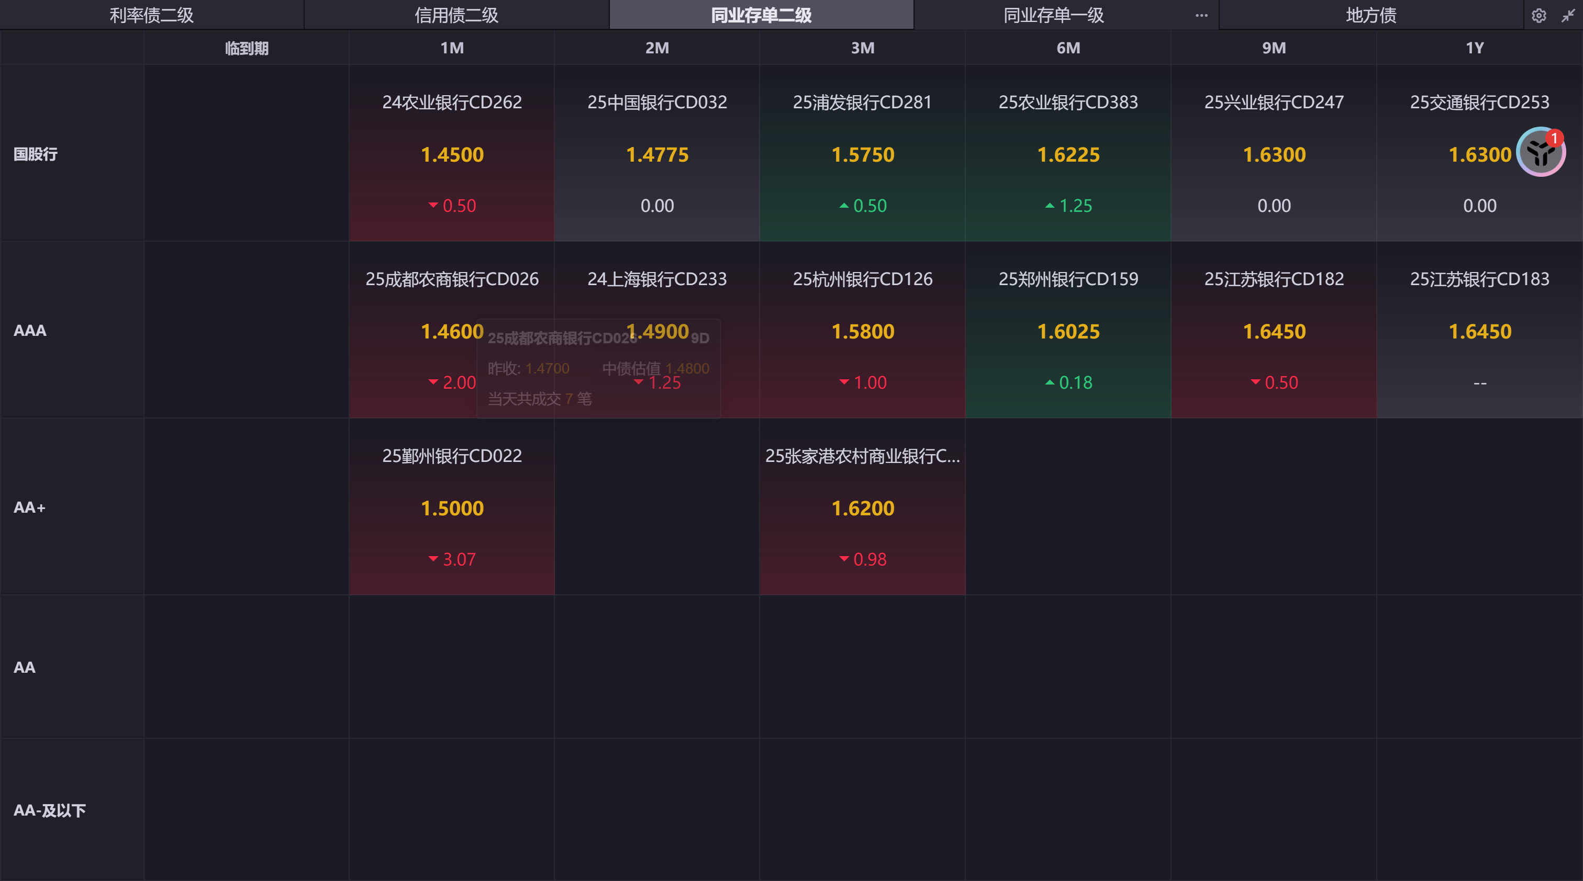
Task: Click the collapse/exit fullscreen arrows icon
Action: (x=1568, y=15)
